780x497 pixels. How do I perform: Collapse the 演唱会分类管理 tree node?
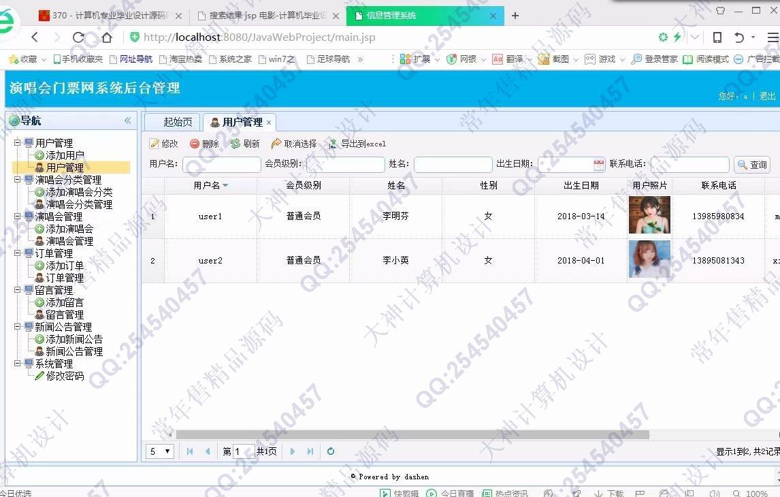coord(18,180)
